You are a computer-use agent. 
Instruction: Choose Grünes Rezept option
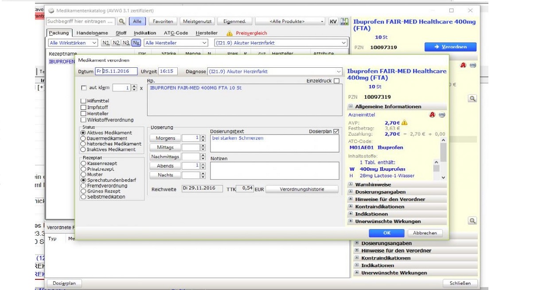tap(83, 191)
